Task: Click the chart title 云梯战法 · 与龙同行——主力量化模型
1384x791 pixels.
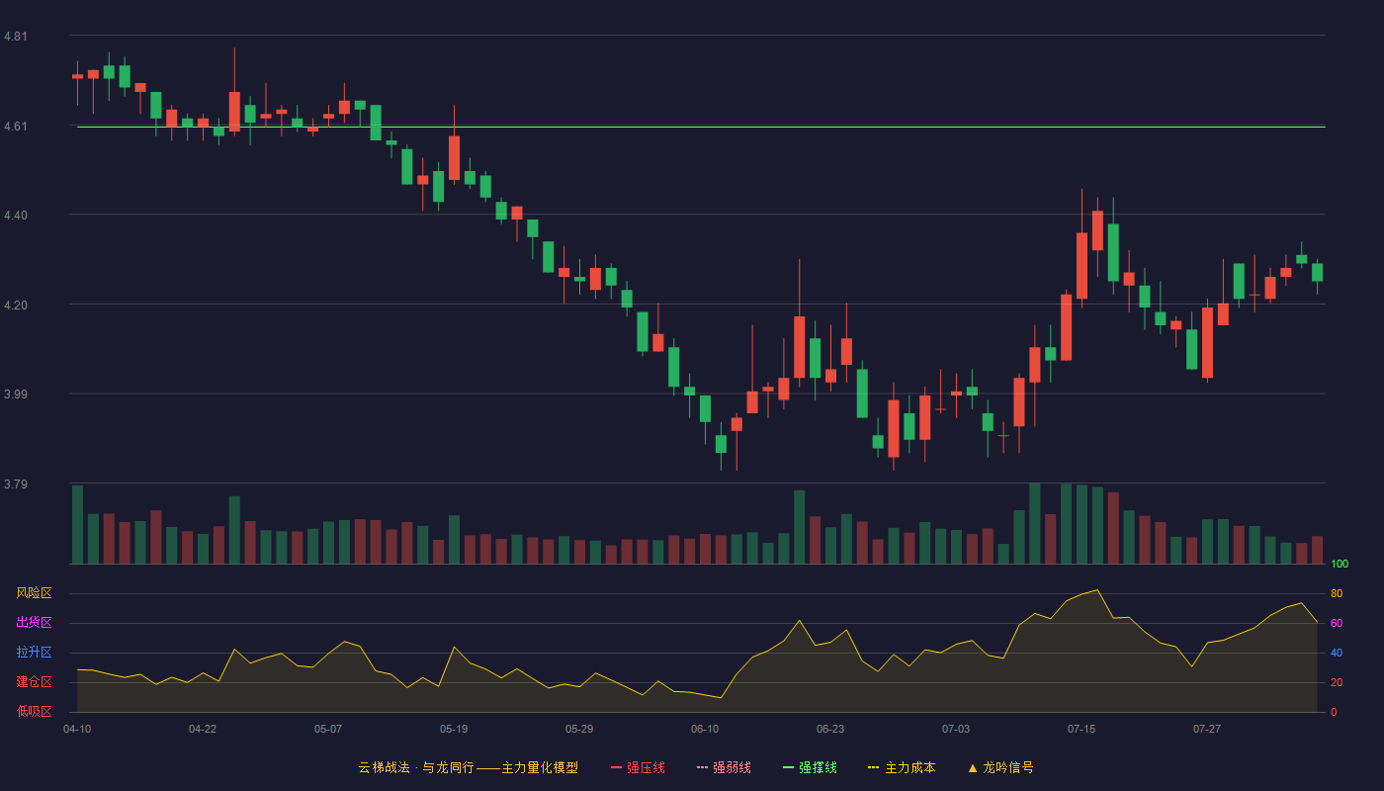Action: coord(468,767)
